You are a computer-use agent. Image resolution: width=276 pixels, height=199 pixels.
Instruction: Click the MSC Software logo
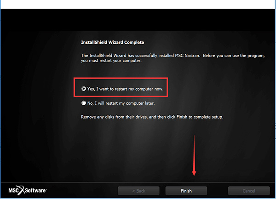pos(28,190)
